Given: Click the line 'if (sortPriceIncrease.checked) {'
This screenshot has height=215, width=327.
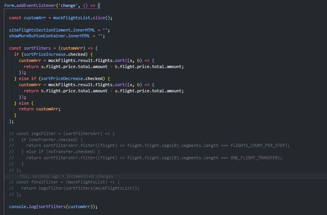Looking at the screenshot, I should pos(53,54).
